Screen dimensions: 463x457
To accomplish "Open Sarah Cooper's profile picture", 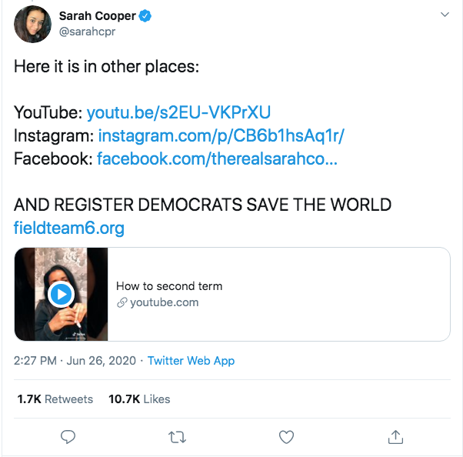I will click(32, 24).
